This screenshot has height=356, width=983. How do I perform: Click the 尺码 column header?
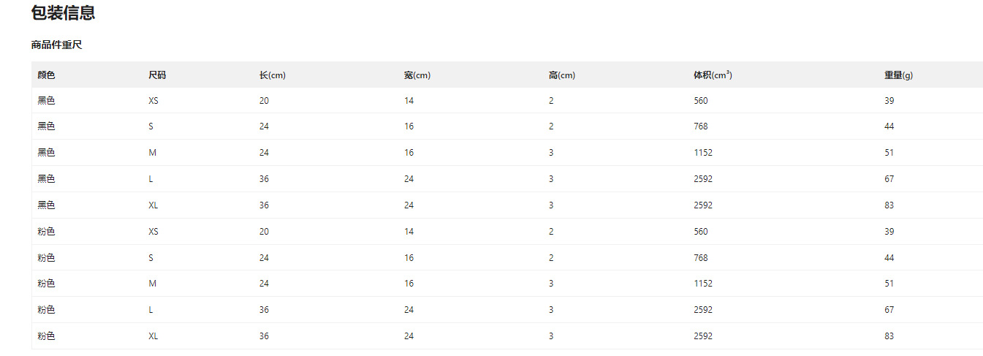point(157,75)
